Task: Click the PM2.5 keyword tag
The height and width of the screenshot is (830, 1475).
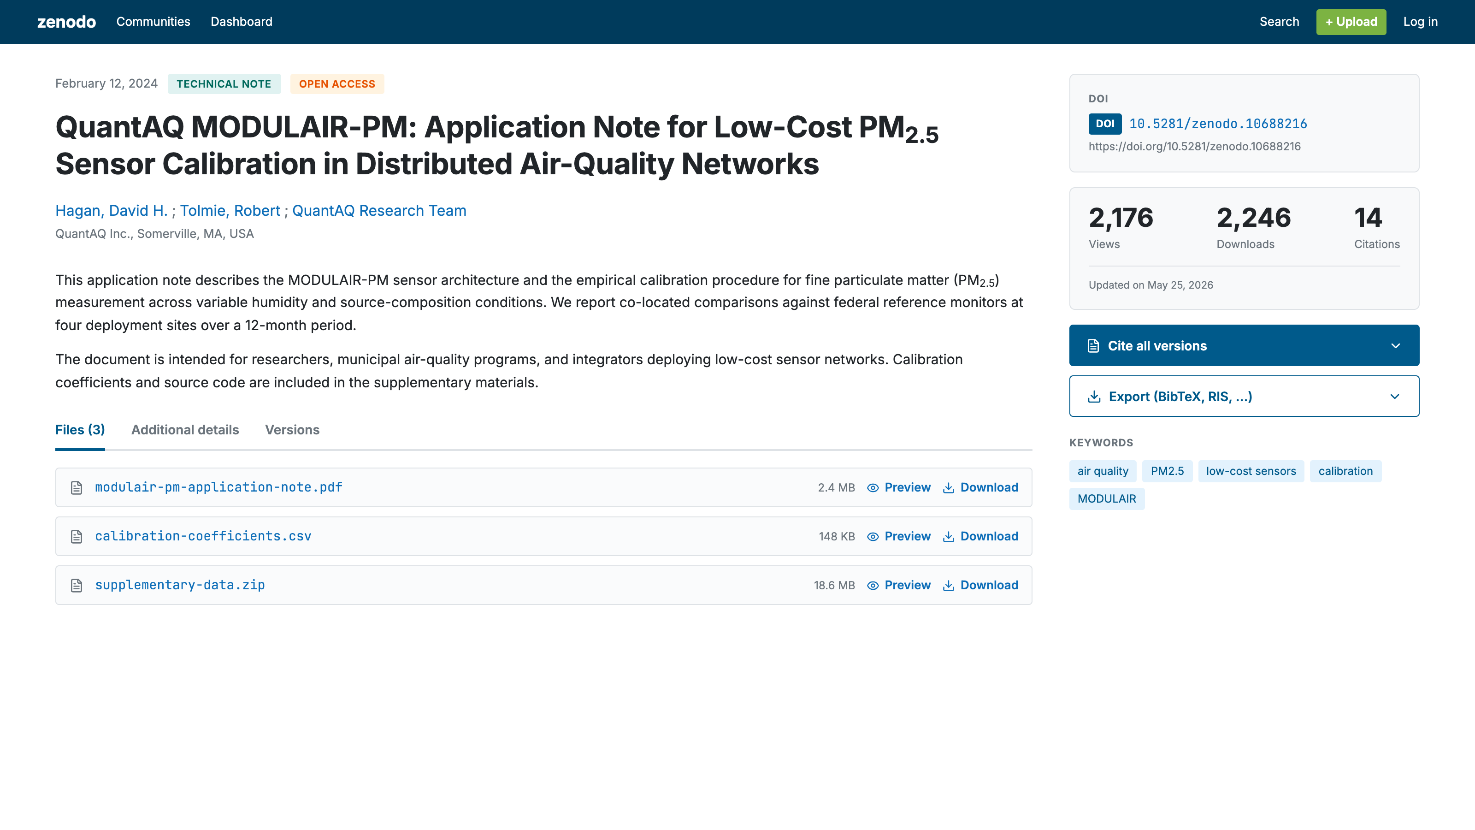Action: (x=1167, y=471)
